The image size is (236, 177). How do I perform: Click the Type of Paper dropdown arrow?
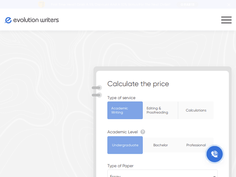point(215,175)
